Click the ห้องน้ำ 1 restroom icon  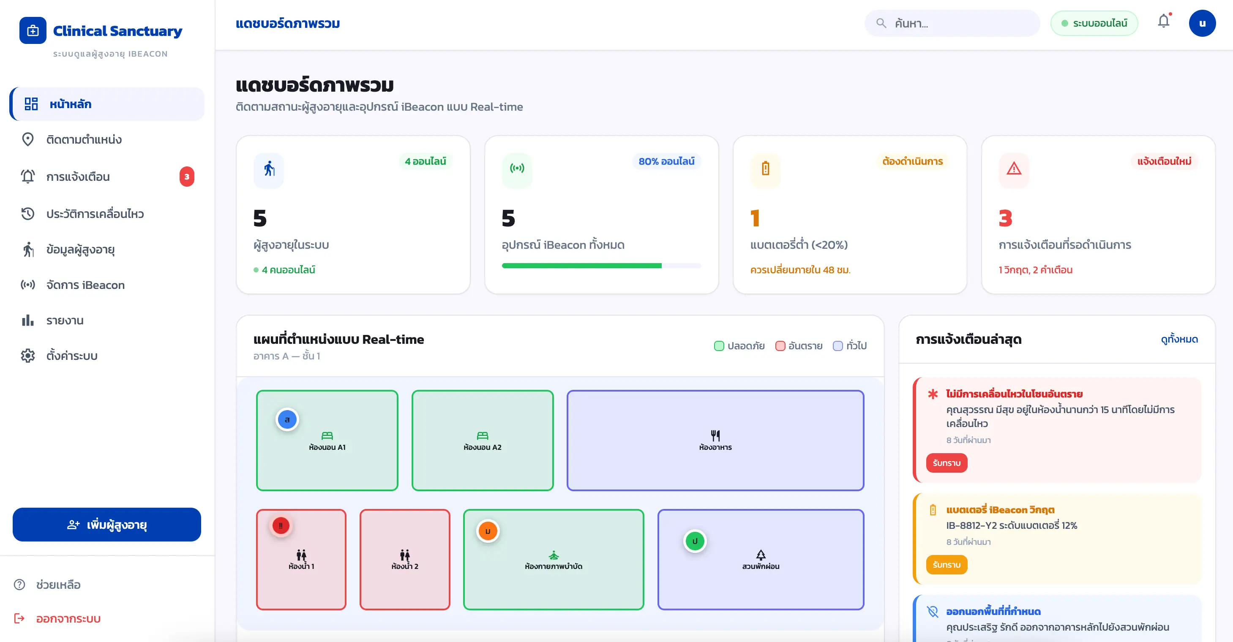pyautogui.click(x=301, y=555)
